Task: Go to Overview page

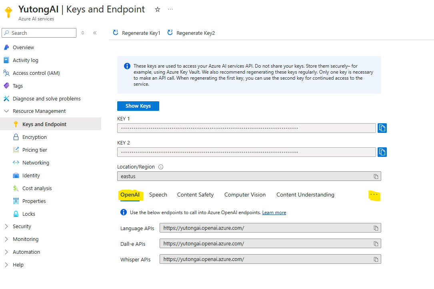Action: (x=23, y=47)
